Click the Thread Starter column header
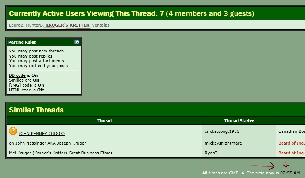Viewport: 305px width, 178px height. click(239, 121)
